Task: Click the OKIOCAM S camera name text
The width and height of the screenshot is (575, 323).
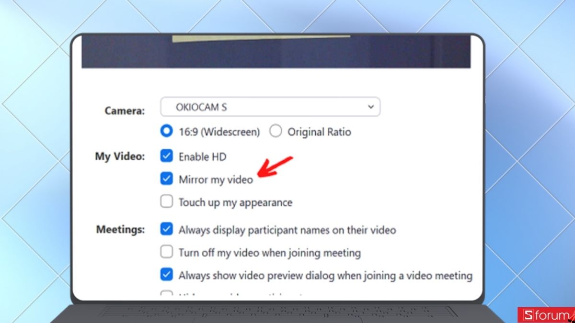Action: tap(201, 107)
